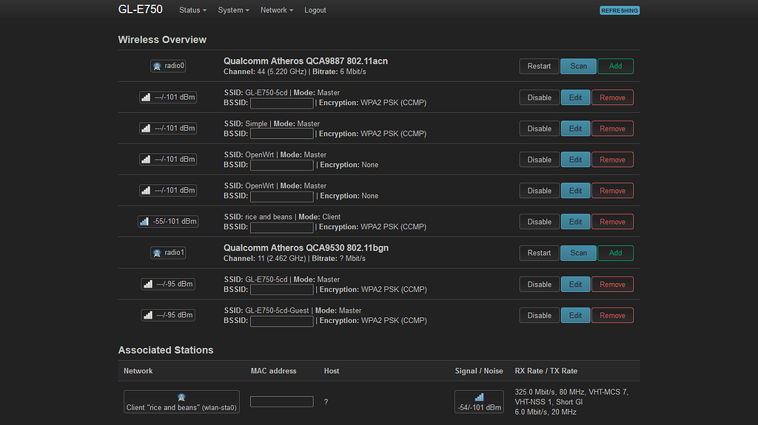The width and height of the screenshot is (758, 425).
Task: Disable the Simple SSID network
Action: coord(539,129)
